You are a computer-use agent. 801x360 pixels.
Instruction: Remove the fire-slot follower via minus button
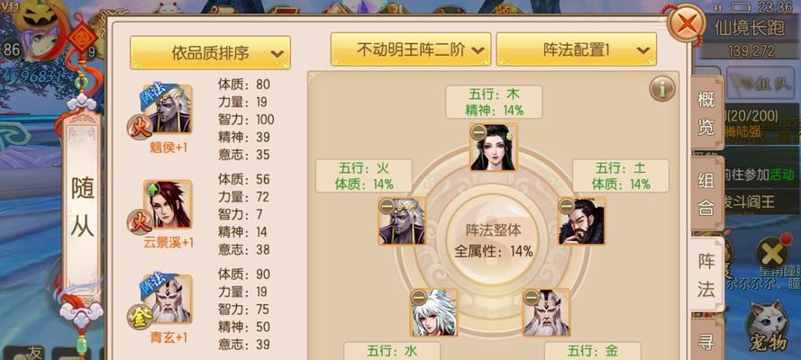click(387, 206)
